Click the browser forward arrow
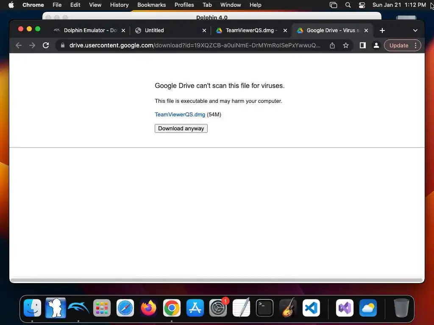 pyautogui.click(x=32, y=45)
